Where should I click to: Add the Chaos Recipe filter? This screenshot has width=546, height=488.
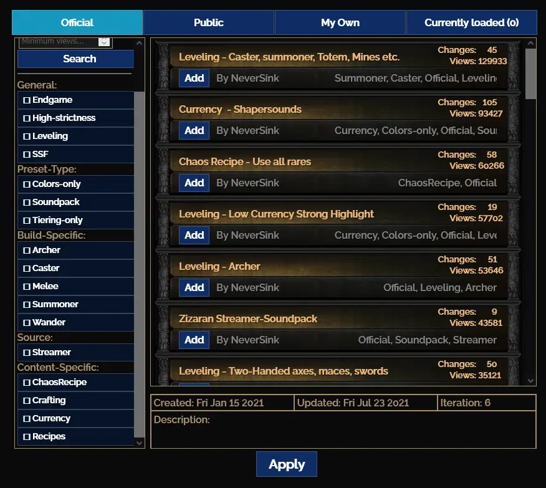[x=193, y=183]
